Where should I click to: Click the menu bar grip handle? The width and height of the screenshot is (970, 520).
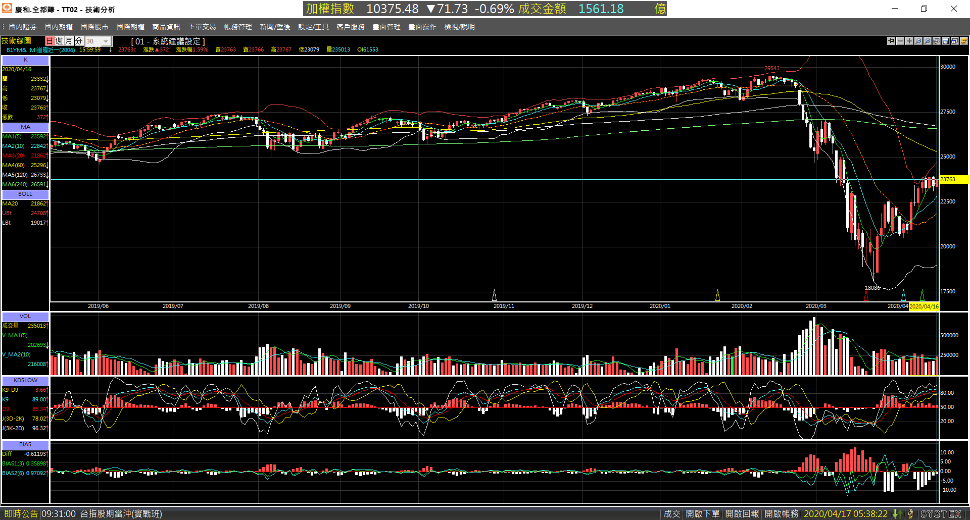pos(3,27)
